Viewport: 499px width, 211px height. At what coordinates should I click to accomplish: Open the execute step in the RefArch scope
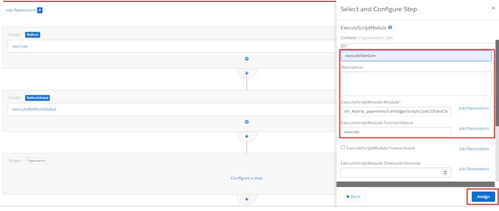point(20,47)
